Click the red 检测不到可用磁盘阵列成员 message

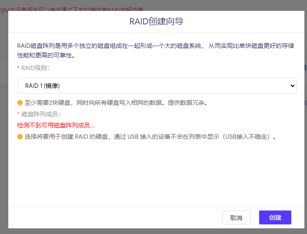pos(56,125)
